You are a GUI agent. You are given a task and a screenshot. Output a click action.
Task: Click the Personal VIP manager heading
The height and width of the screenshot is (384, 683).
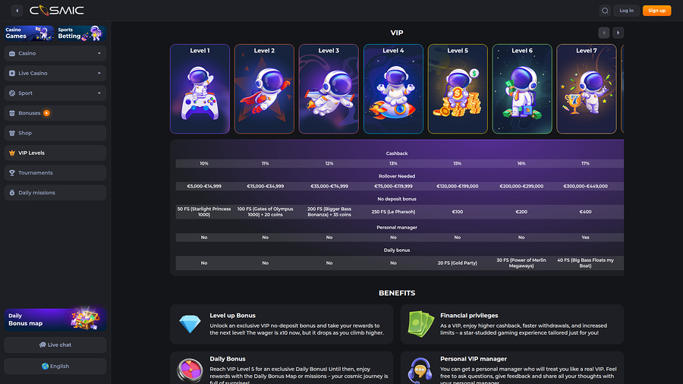click(x=474, y=359)
